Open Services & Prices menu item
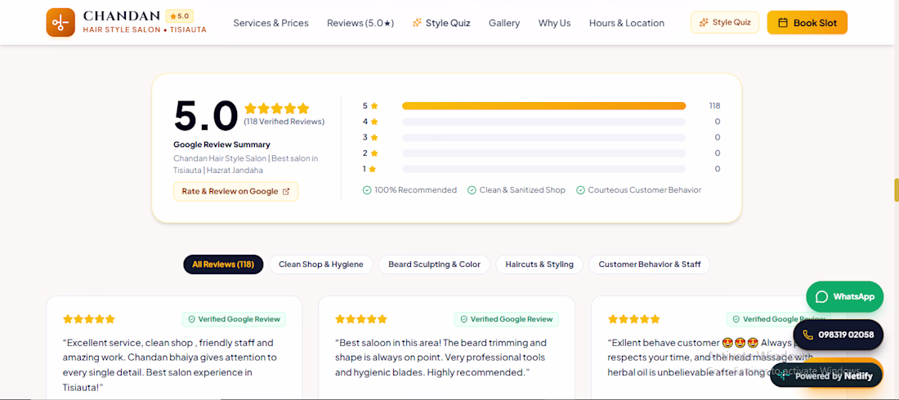The image size is (899, 400). (271, 23)
